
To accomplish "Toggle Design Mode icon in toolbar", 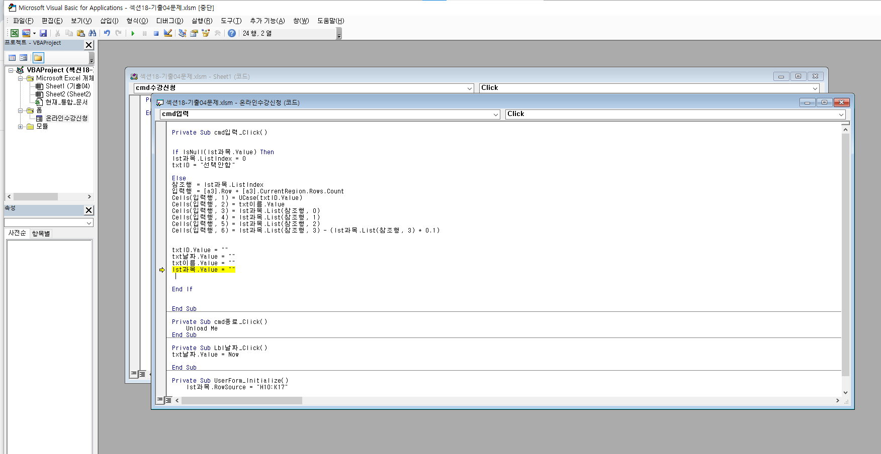I will pos(168,33).
